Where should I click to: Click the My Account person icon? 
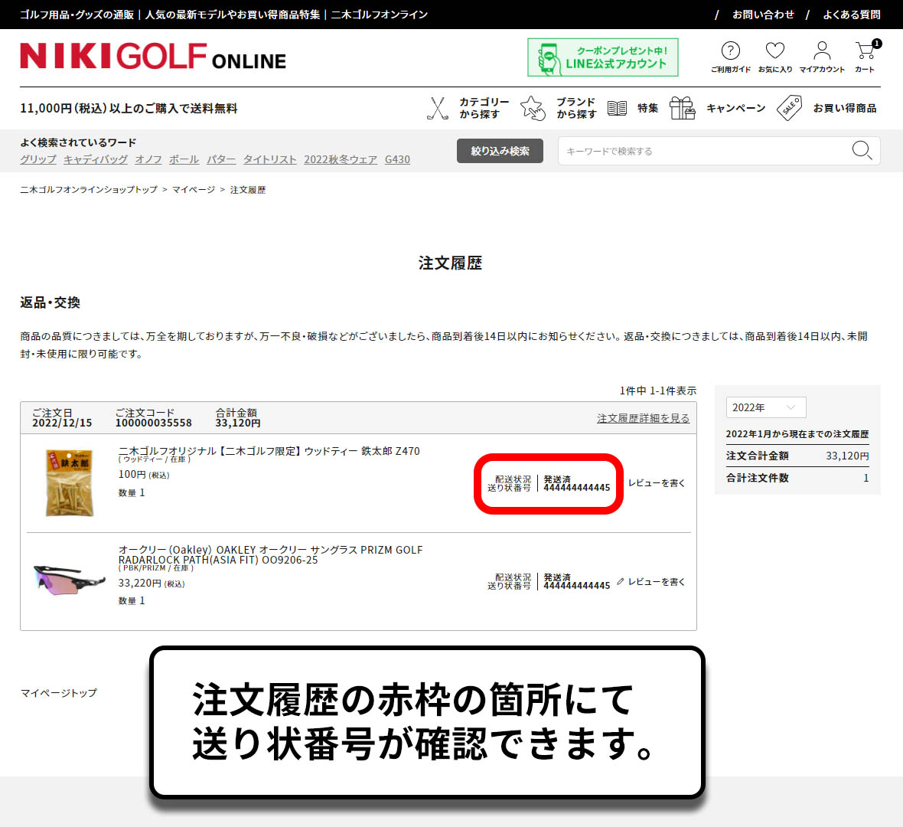[822, 52]
